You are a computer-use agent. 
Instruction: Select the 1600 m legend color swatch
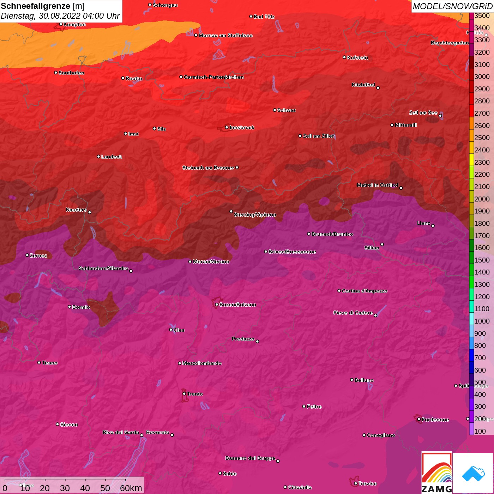tap(471, 246)
